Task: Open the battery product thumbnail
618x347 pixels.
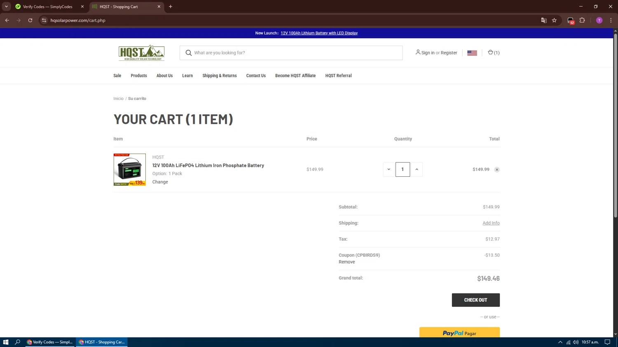Action: click(x=130, y=169)
